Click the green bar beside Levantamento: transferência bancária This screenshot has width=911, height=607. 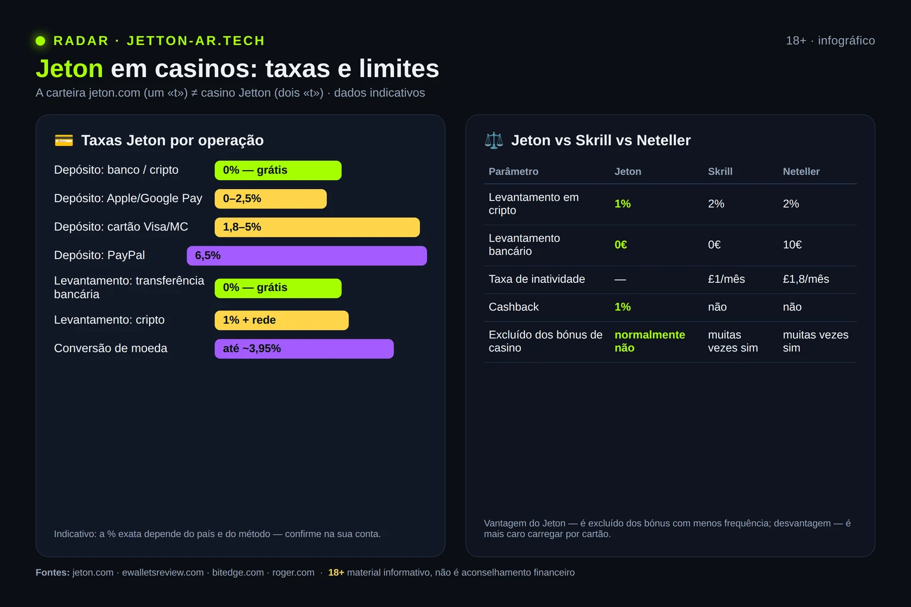(278, 288)
